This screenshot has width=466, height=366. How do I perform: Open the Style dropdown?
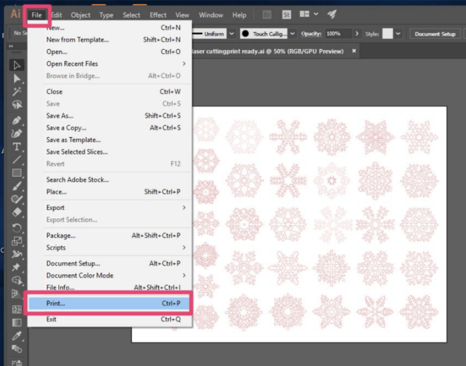tap(398, 34)
